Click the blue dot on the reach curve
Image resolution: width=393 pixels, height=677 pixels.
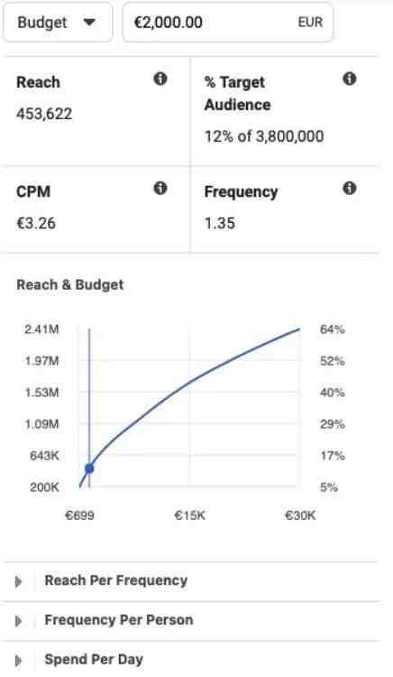point(89,468)
